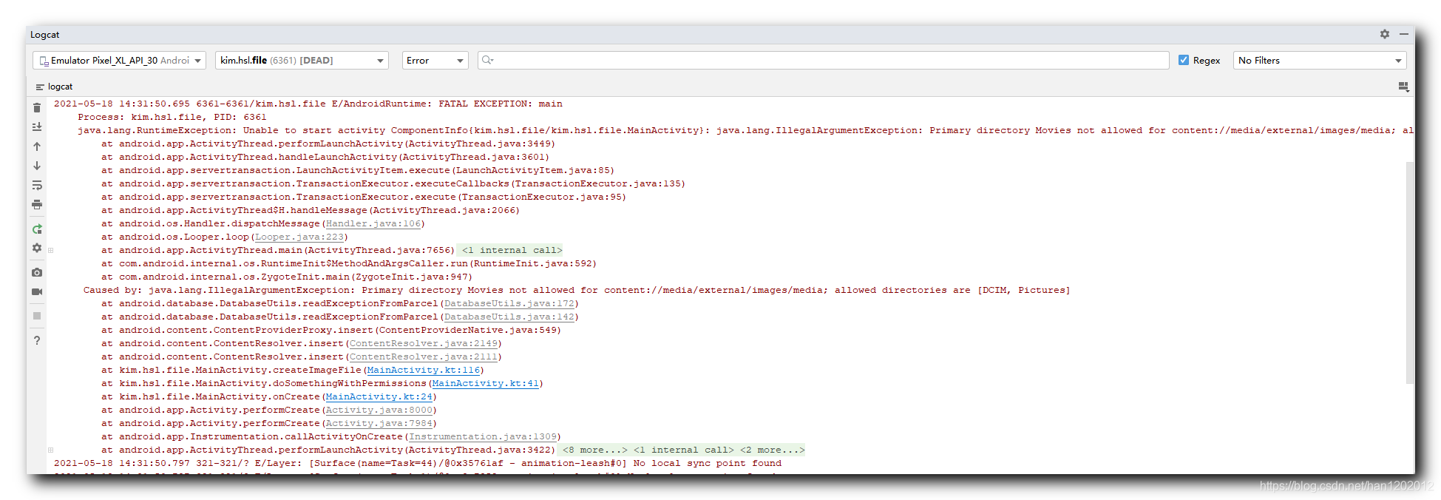Click the 'FATAL EXCEPTION: main' log line

tap(308, 104)
